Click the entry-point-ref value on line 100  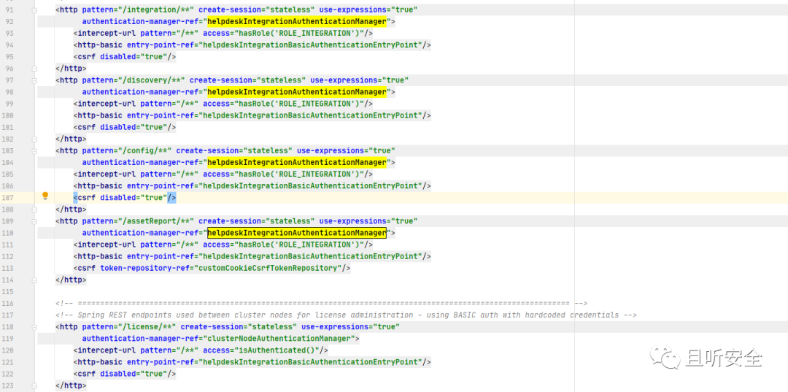click(x=311, y=115)
